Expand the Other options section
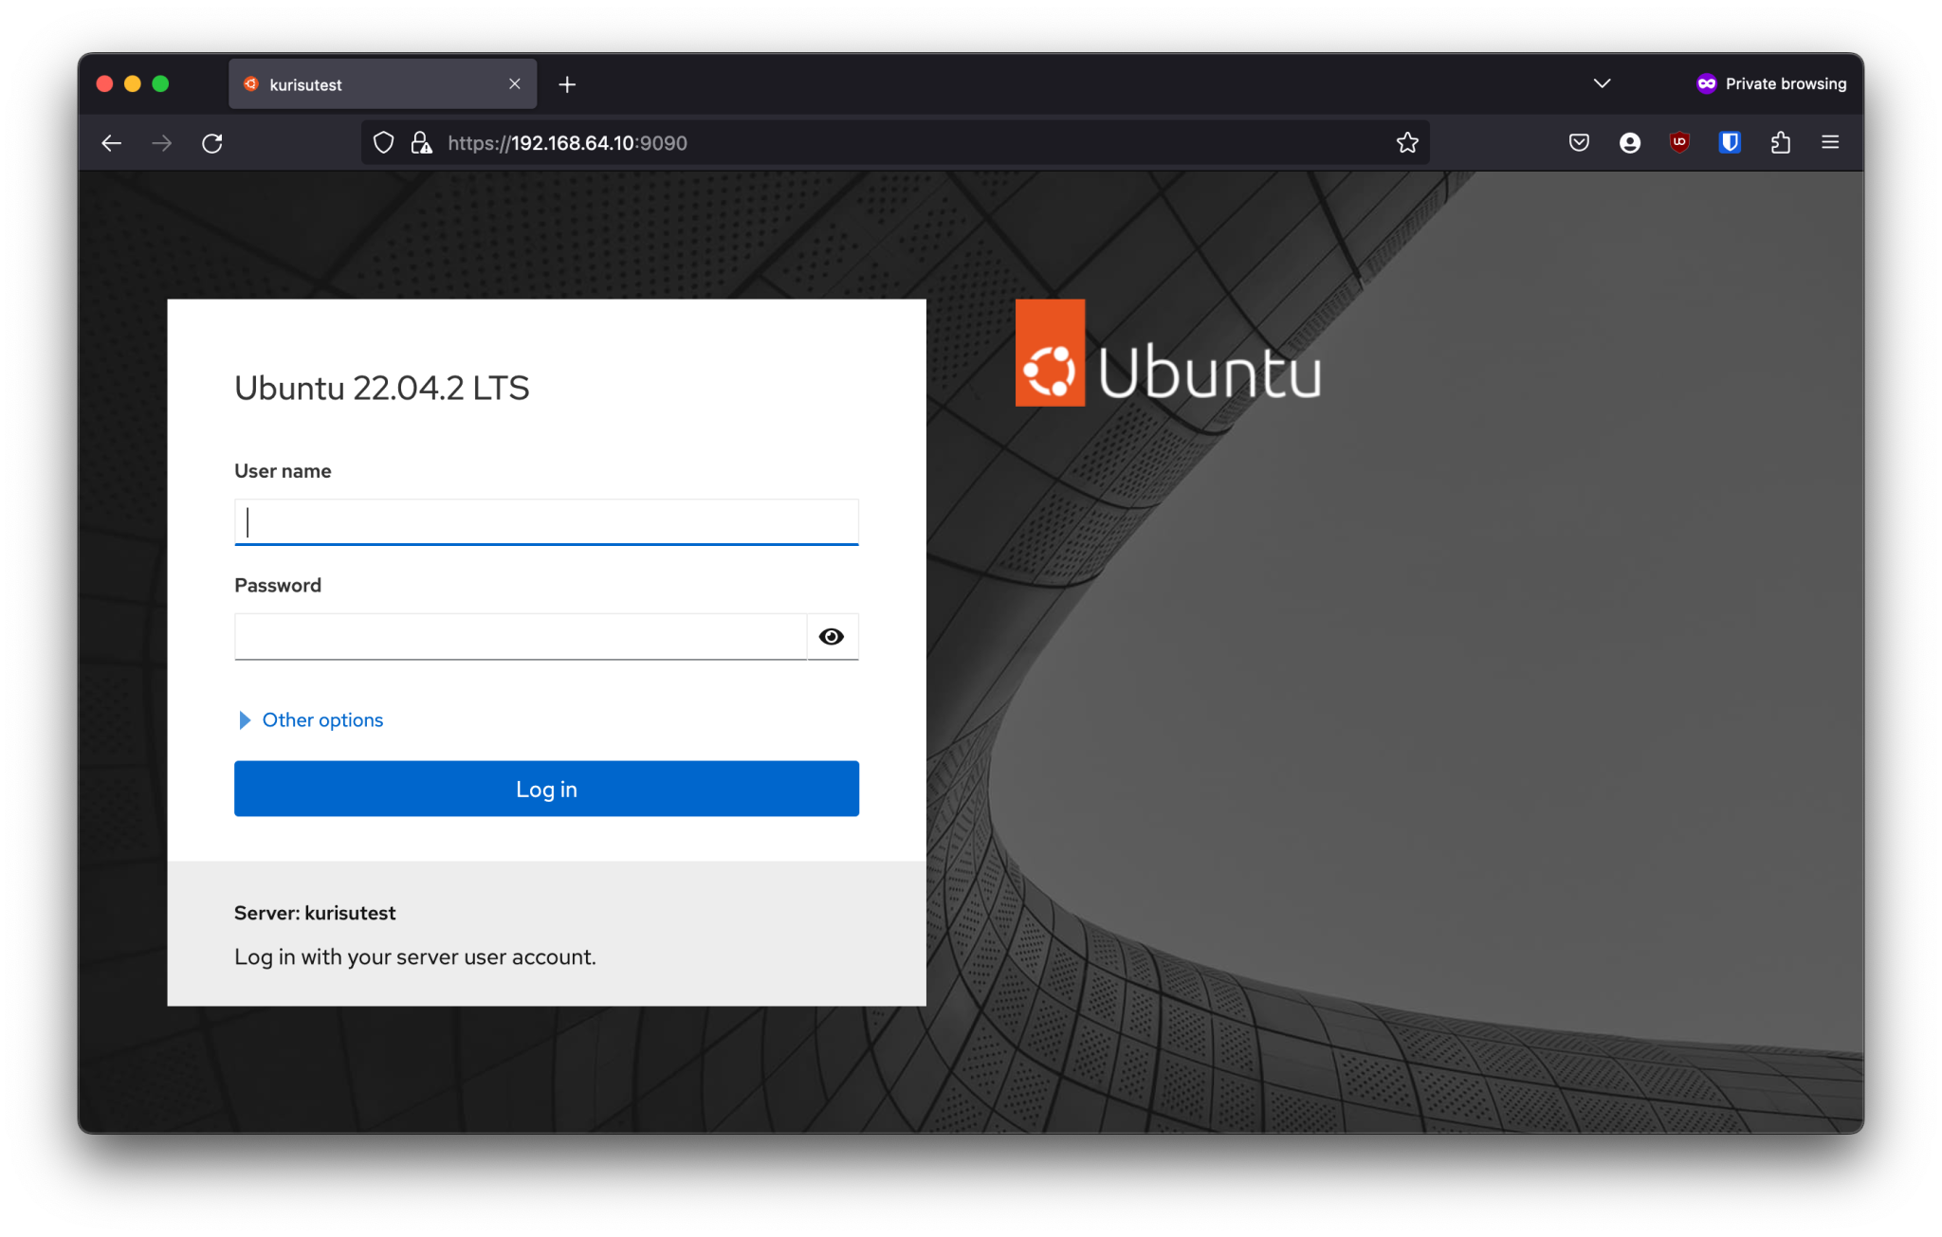 pos(322,720)
